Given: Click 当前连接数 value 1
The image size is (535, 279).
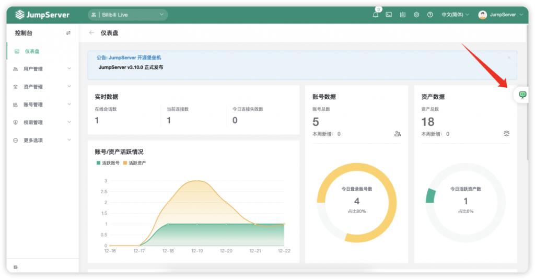Looking at the screenshot, I should pos(169,120).
